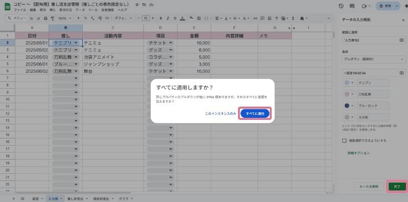Open horizontal align dropdown
This screenshot has height=202, width=408.
click(x=219, y=18)
